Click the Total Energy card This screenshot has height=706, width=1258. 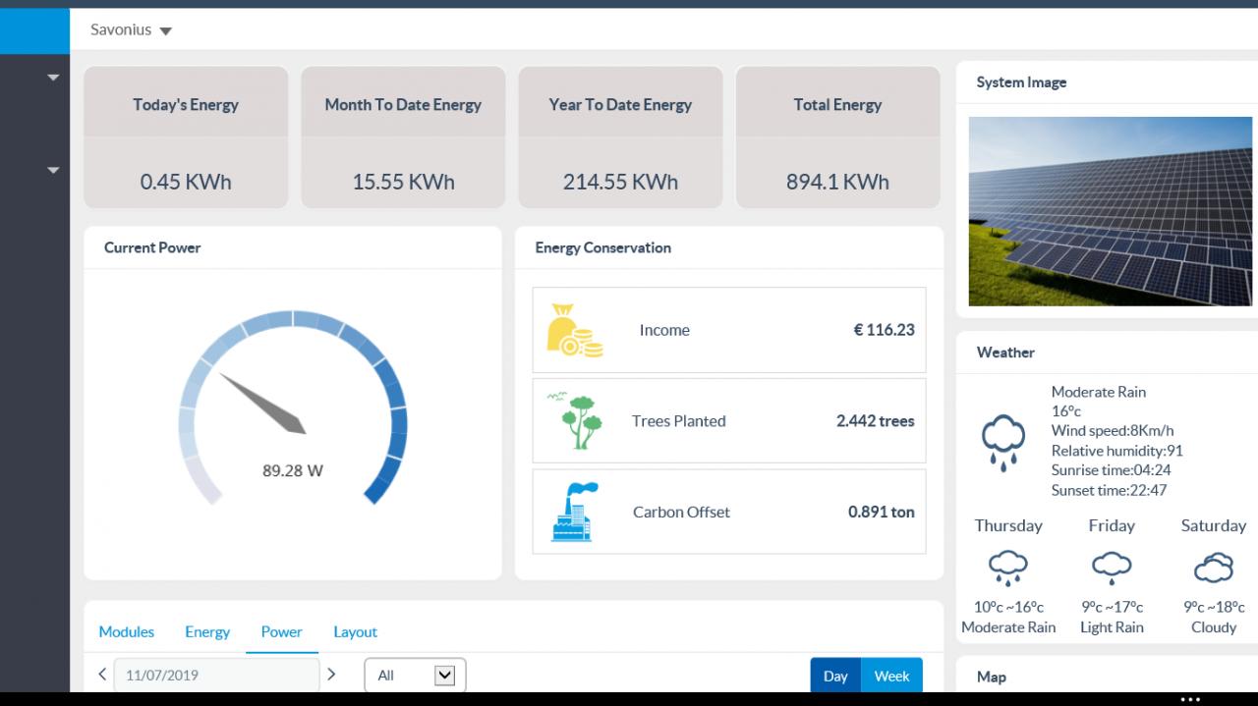coord(837,137)
